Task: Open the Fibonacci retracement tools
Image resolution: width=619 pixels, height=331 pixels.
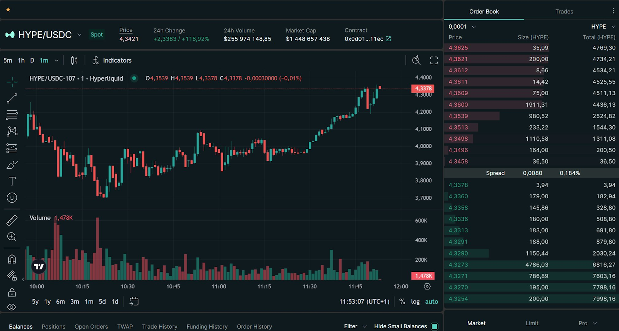Action: pos(12,115)
